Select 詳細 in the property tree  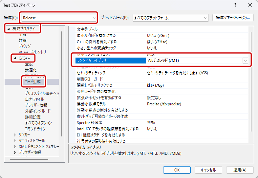tap(23, 40)
